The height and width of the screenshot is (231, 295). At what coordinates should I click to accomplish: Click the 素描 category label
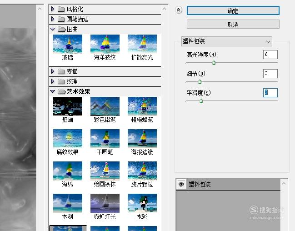pyautogui.click(x=72, y=71)
